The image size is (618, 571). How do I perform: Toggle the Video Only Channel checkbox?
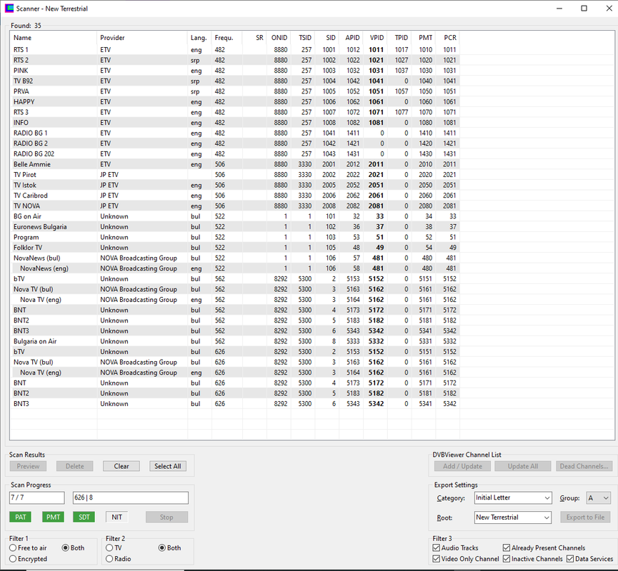point(466,559)
